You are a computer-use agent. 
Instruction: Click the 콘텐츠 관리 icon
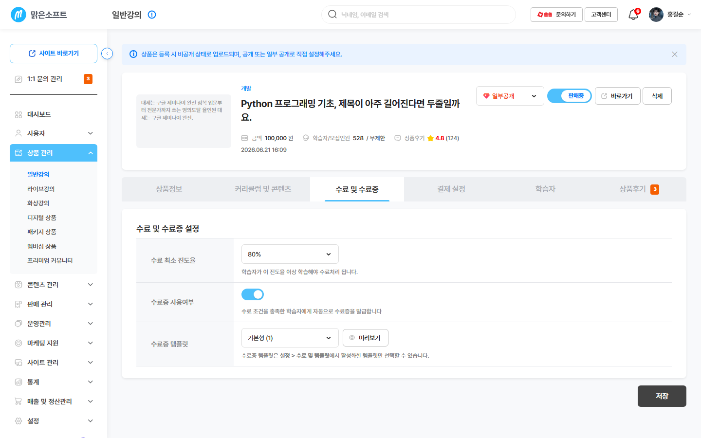pyautogui.click(x=18, y=285)
